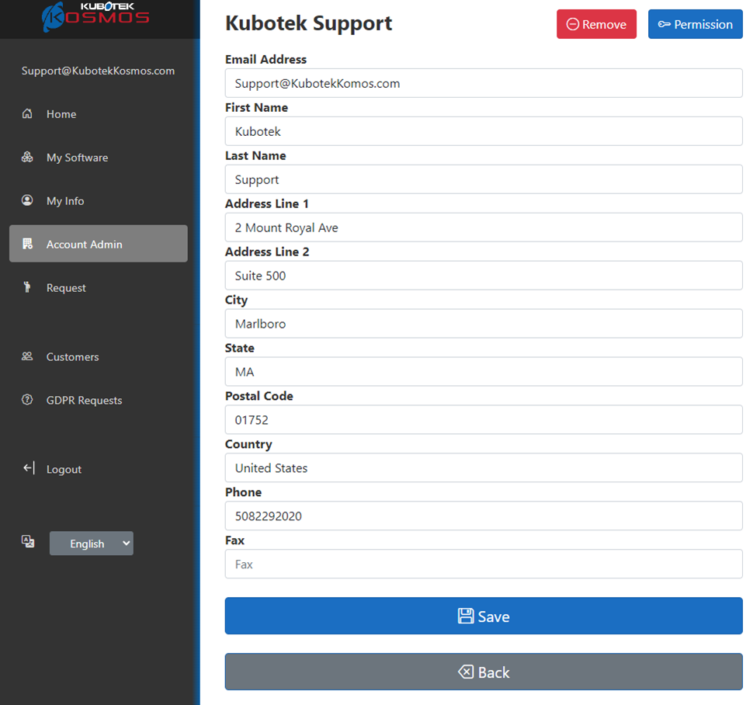Click the Customers people icon
Viewport: 753px width, 705px height.
pos(27,357)
